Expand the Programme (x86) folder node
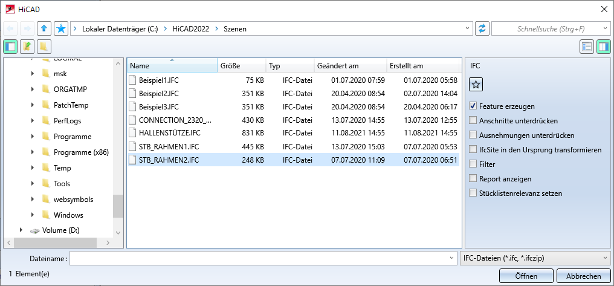The image size is (614, 286). click(x=32, y=152)
